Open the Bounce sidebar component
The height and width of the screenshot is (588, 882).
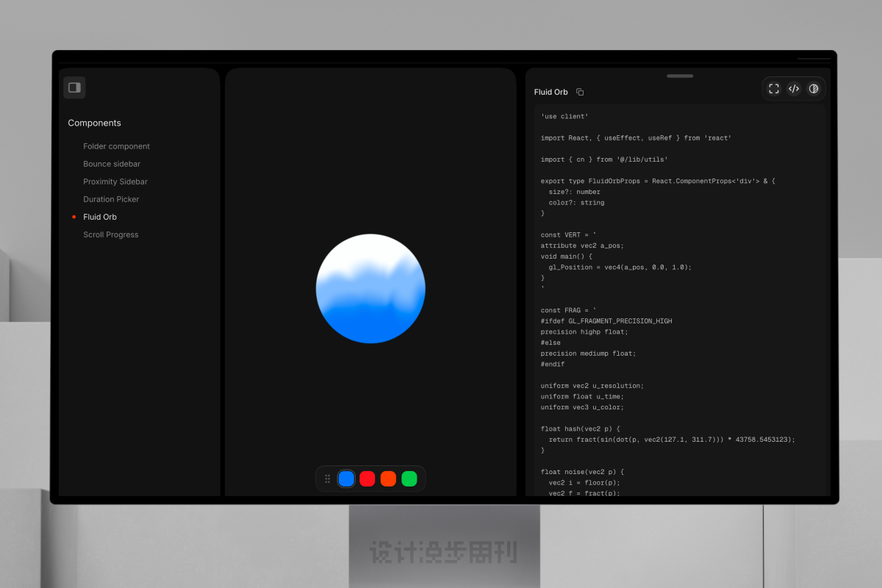coord(112,164)
